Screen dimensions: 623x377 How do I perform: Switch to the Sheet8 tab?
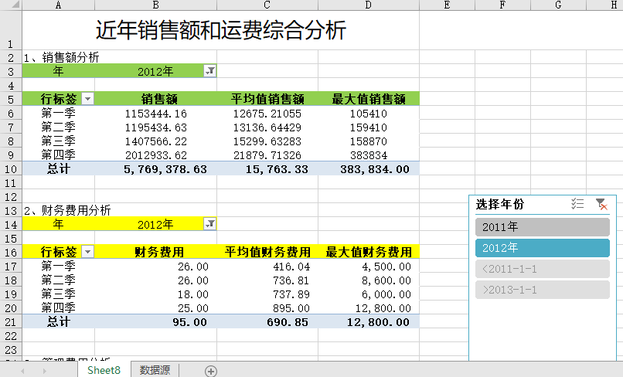click(x=104, y=370)
